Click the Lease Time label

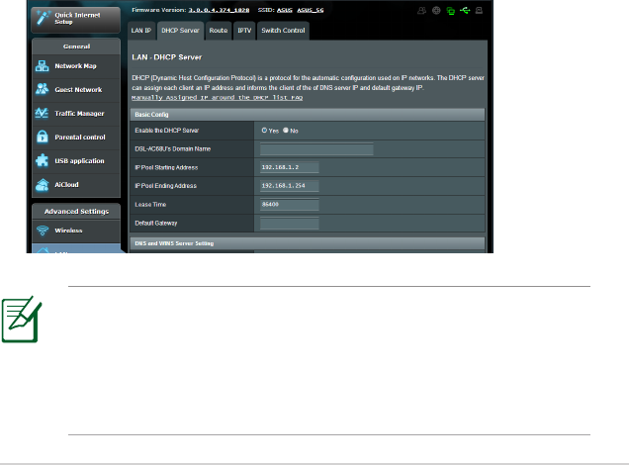click(150, 204)
